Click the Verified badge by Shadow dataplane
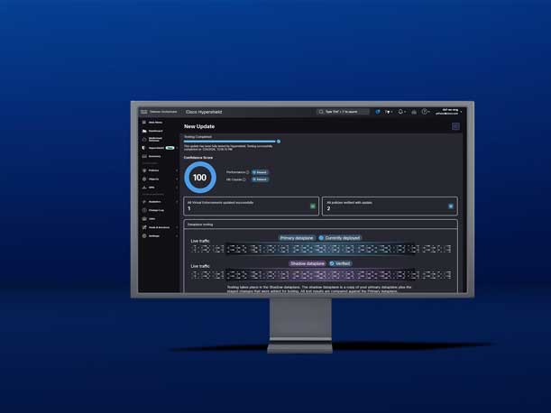The image size is (551, 413). (341, 263)
